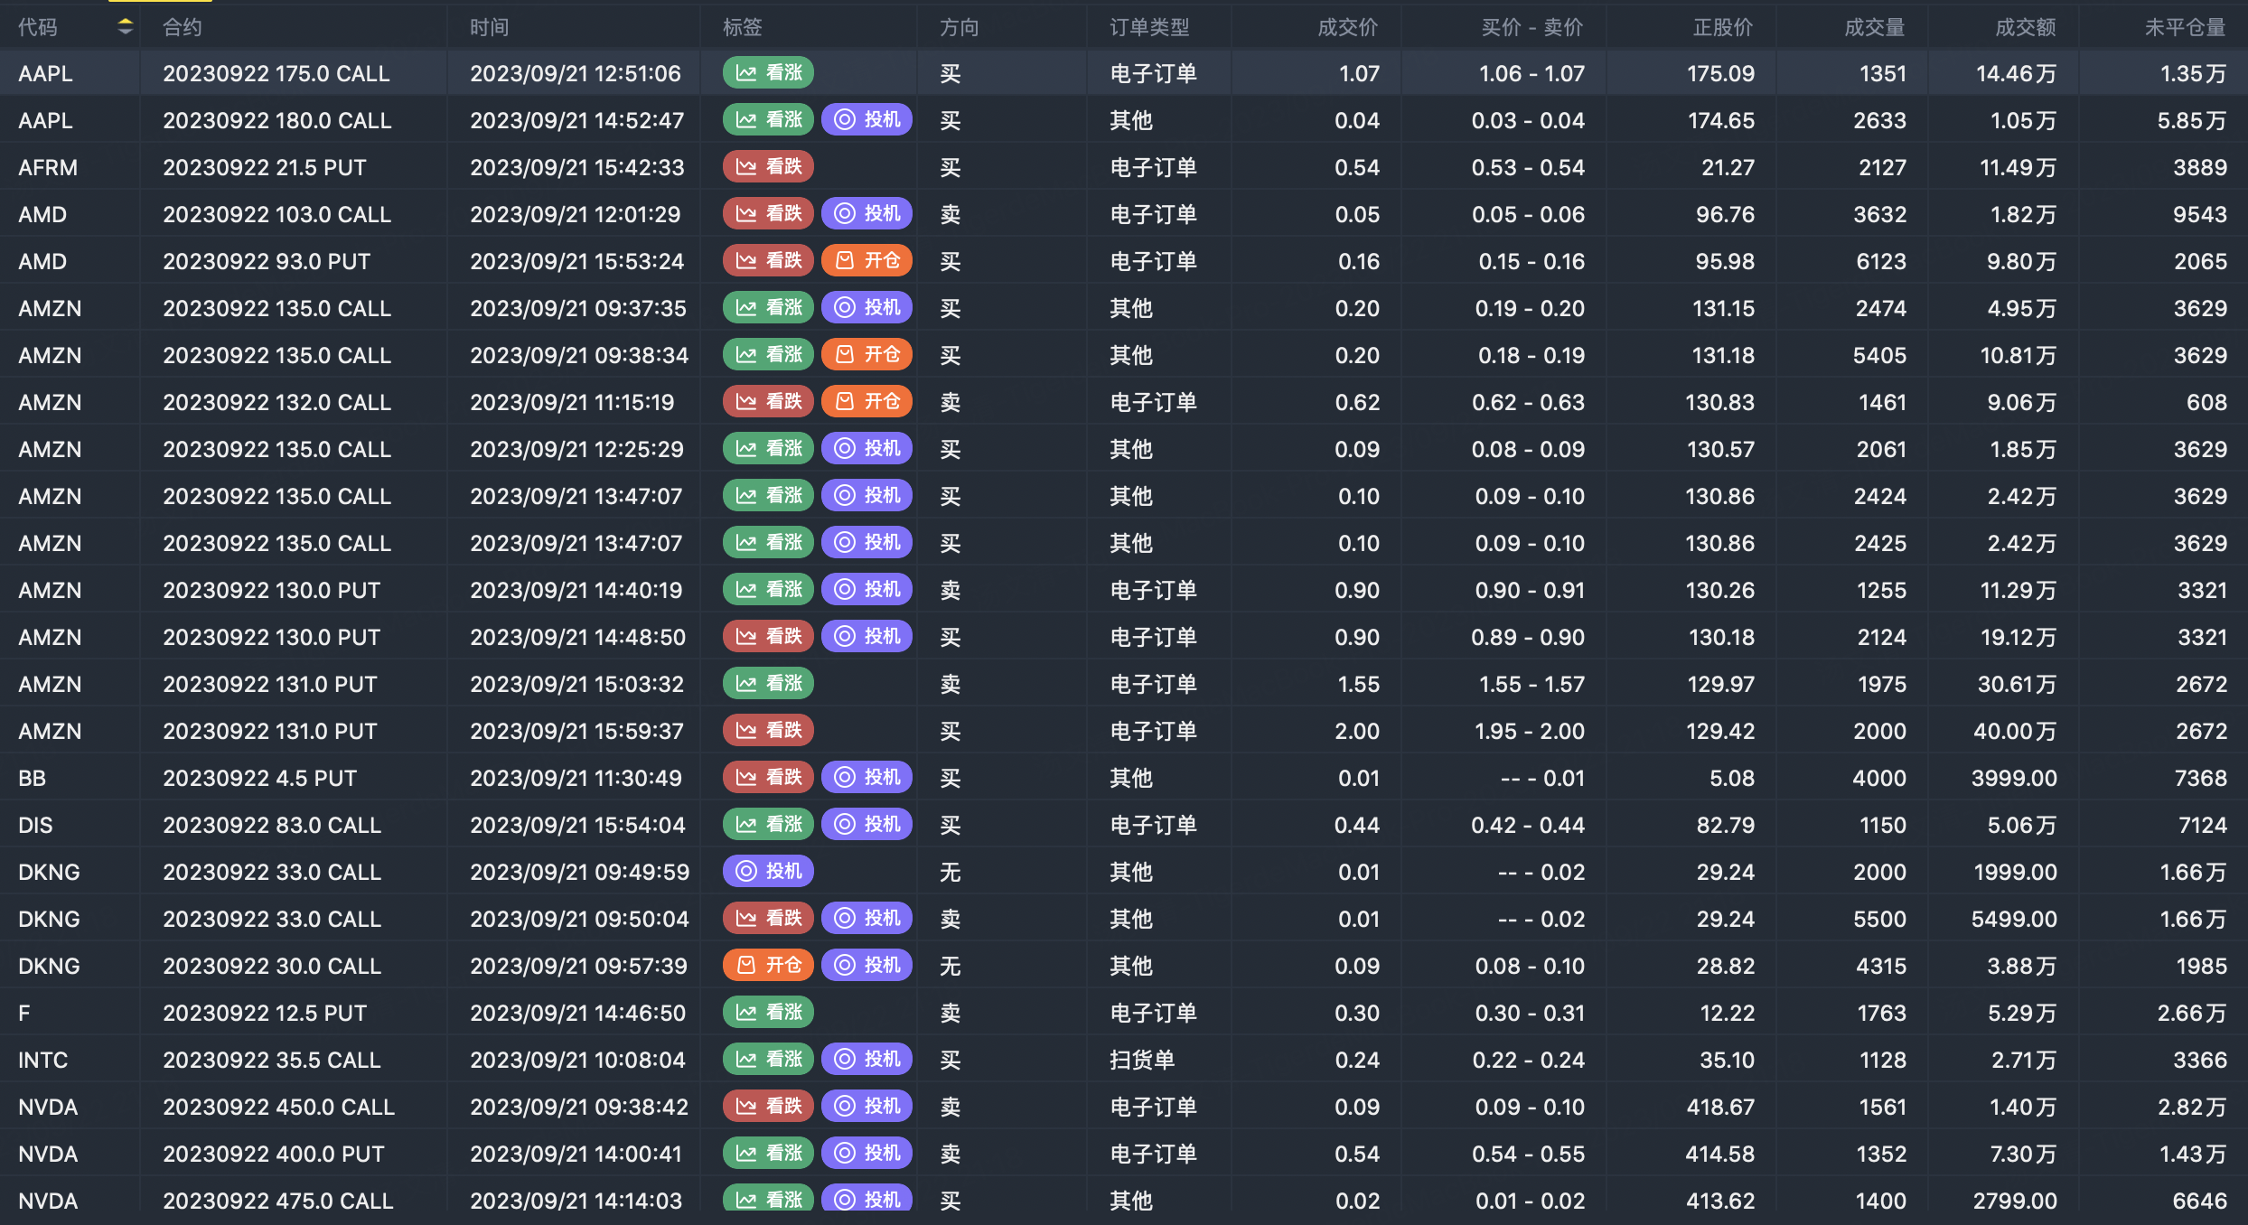Image resolution: width=2248 pixels, height=1225 pixels.
Task: Click the 订单类型 column header
Action: (1149, 27)
